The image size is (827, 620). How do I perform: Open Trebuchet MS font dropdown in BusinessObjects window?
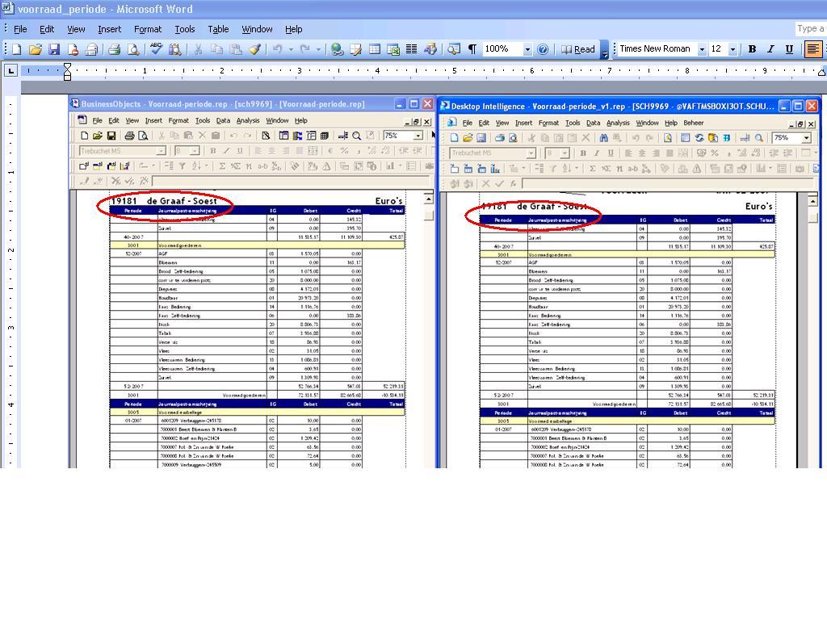point(161,151)
